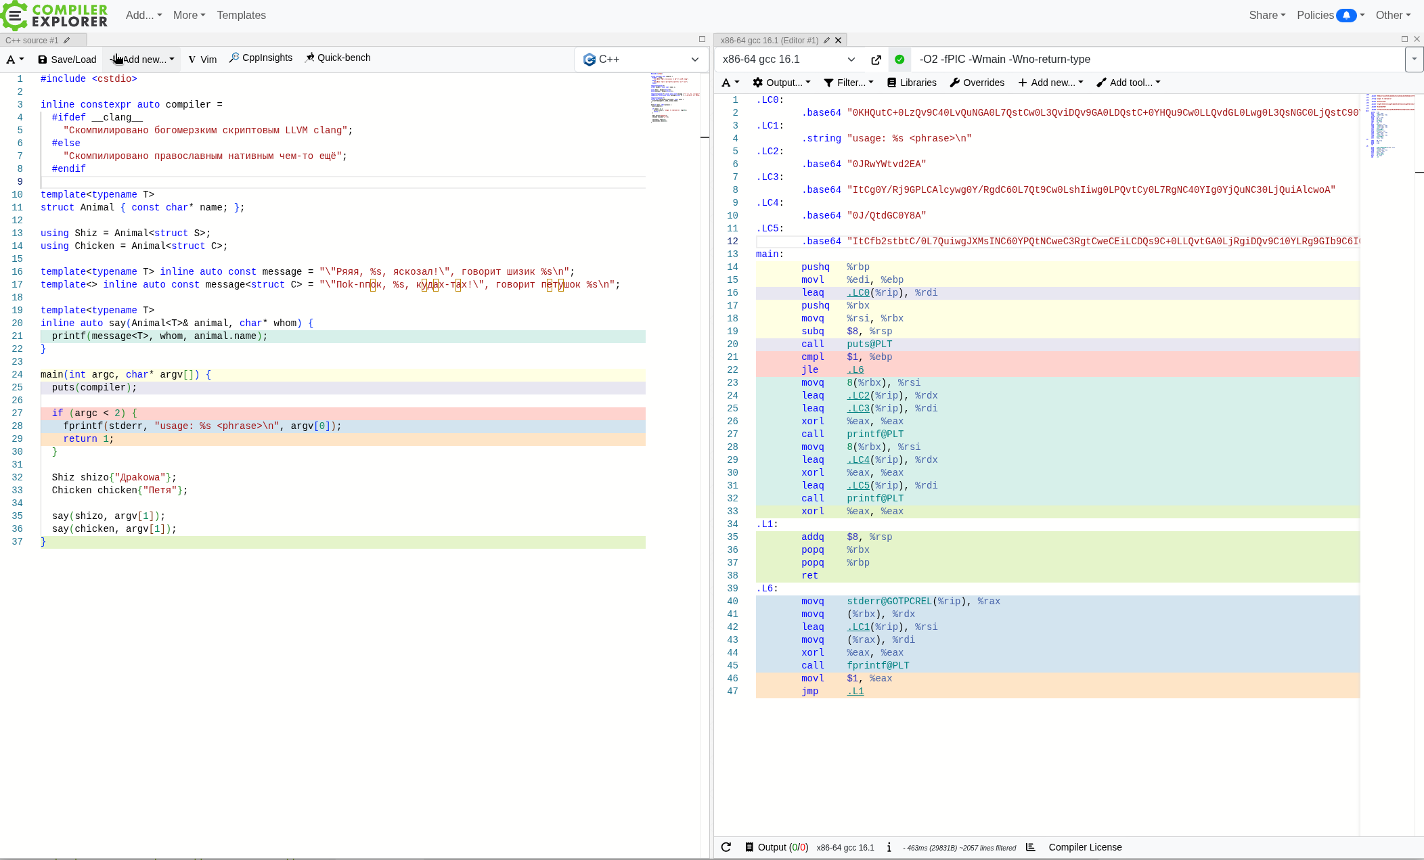Open the Share dropdown

click(1267, 15)
